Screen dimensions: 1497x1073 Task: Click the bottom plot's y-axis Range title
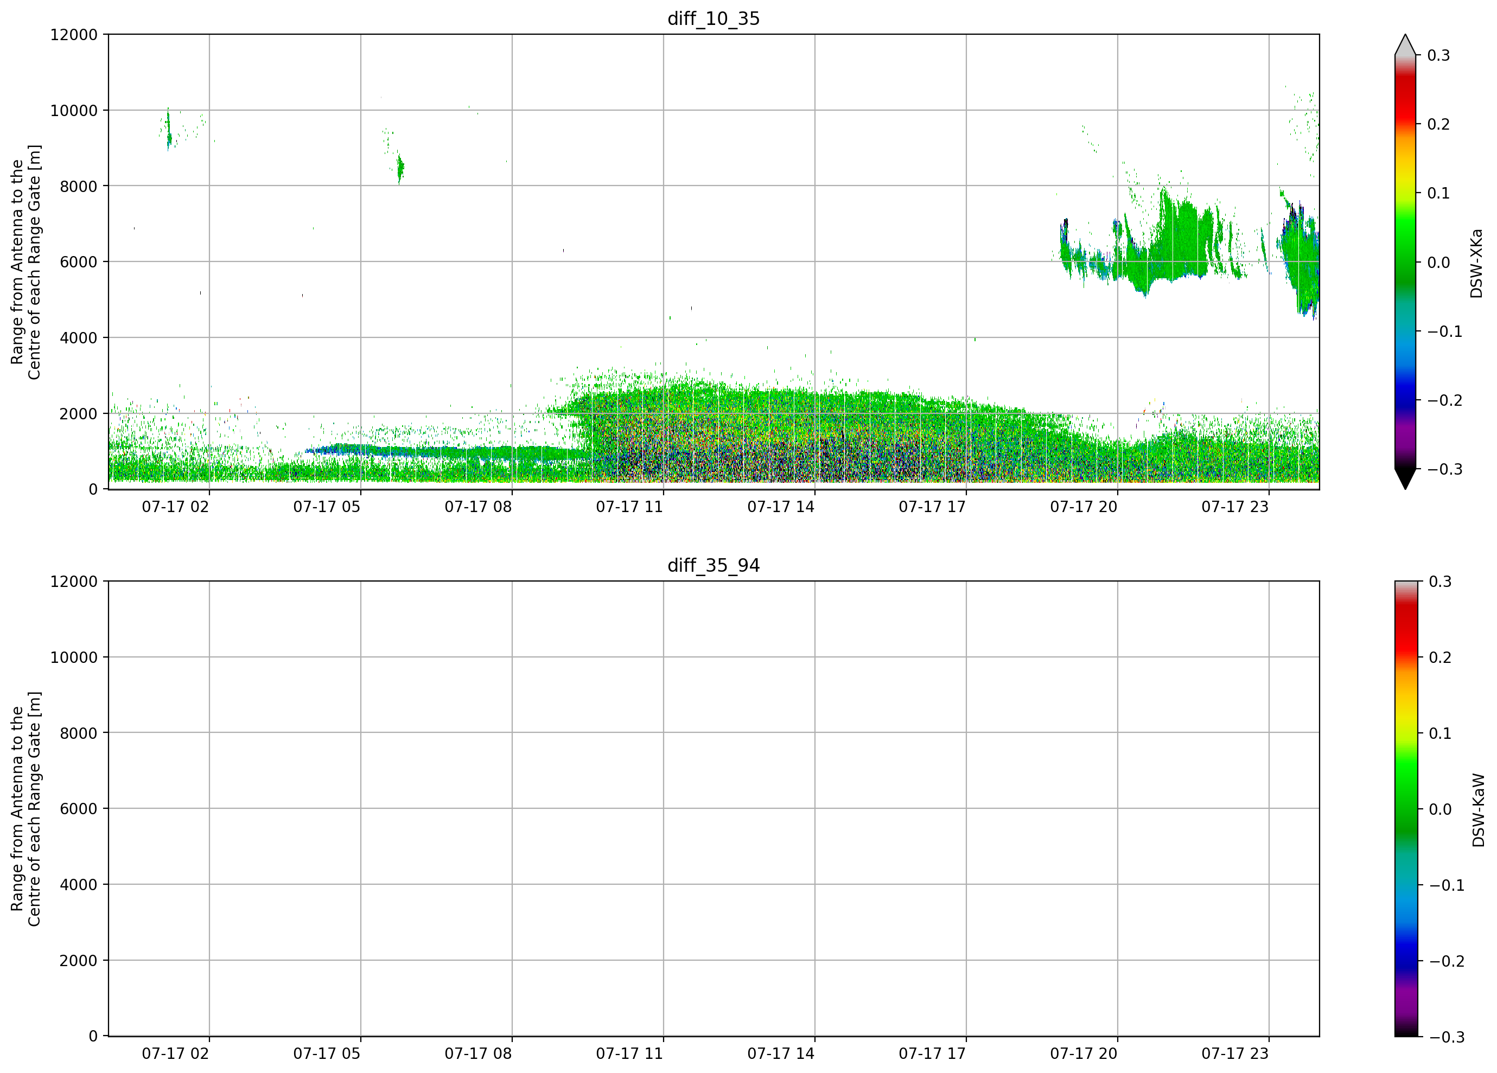[x=26, y=809]
